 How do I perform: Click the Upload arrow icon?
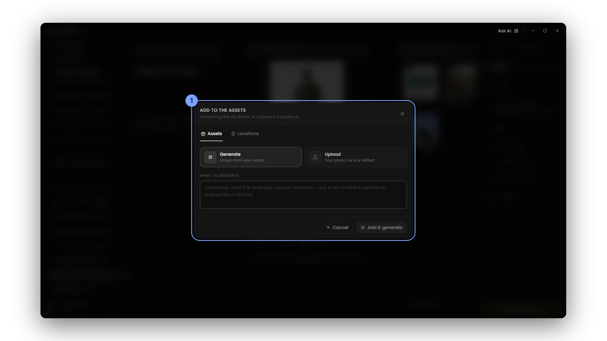pos(315,157)
